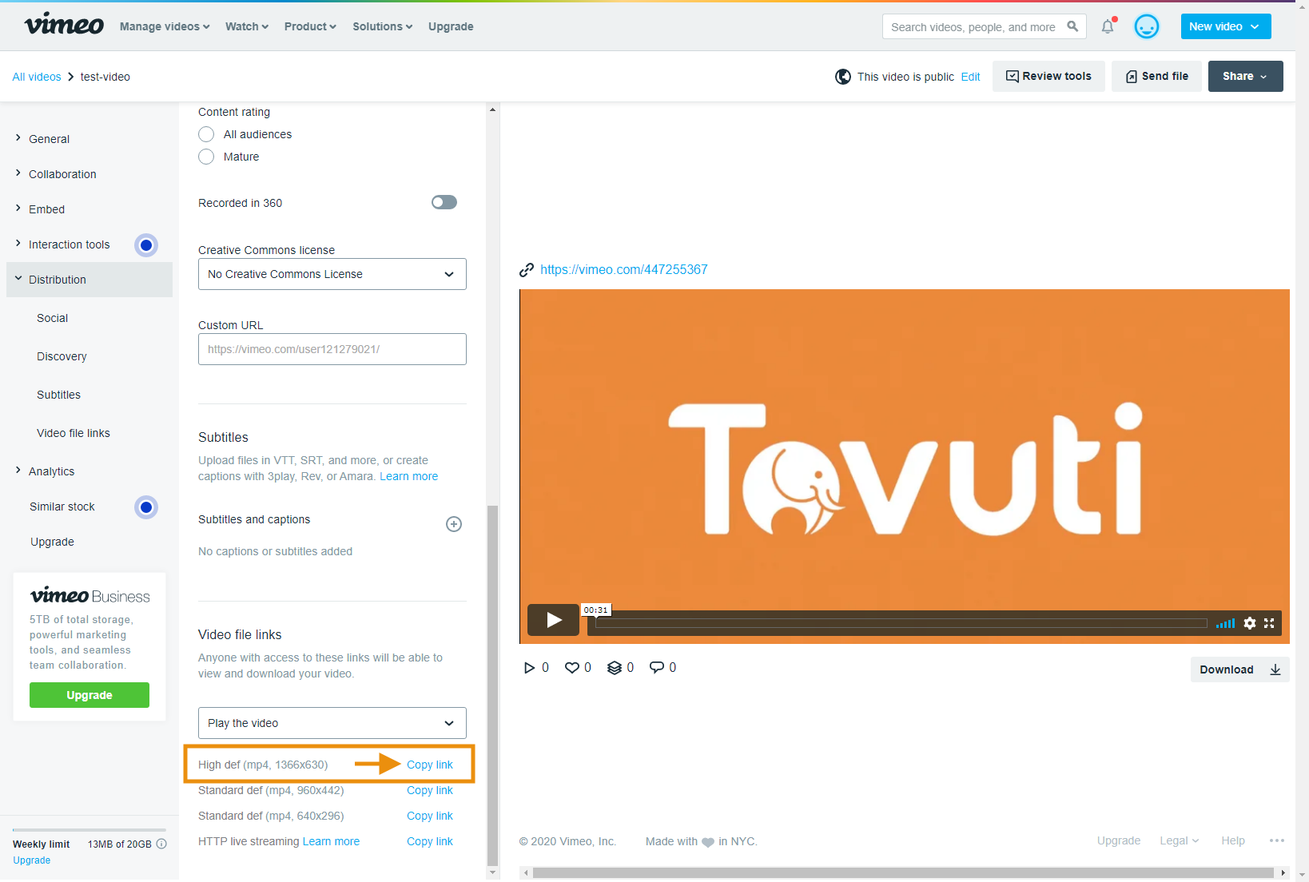Image resolution: width=1309 pixels, height=882 pixels.
Task: Expand the Share button menu
Action: (x=1244, y=77)
